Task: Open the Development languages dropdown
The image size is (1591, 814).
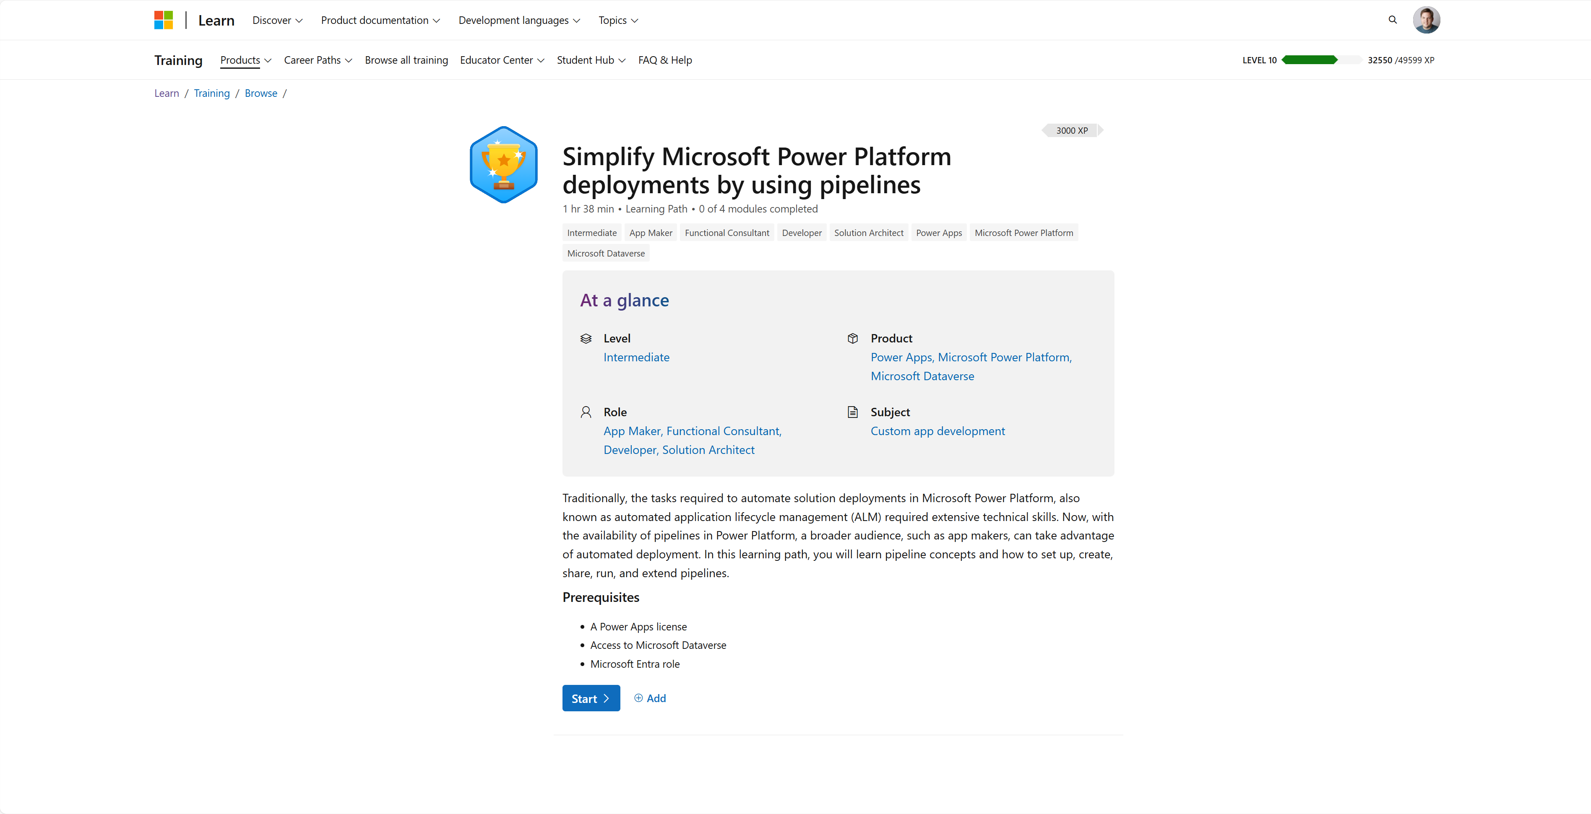Action: 519,21
